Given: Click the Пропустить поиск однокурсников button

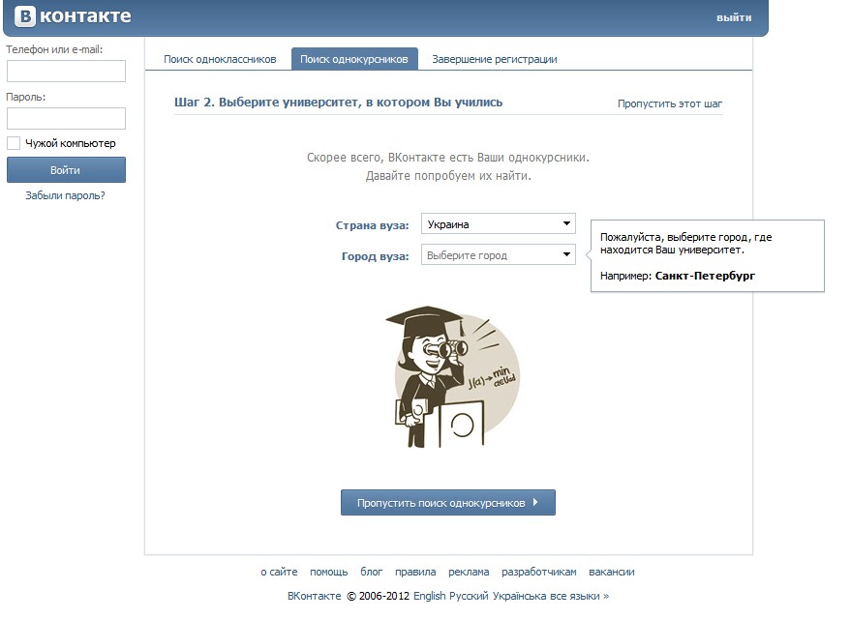Looking at the screenshot, I should click(x=447, y=503).
